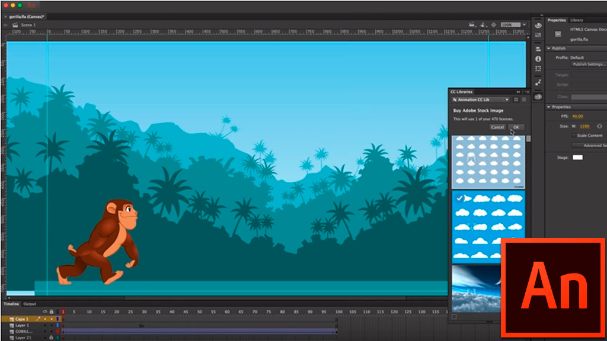Switch CC Libraries to grid view
This screenshot has width=607, height=341.
516,100
